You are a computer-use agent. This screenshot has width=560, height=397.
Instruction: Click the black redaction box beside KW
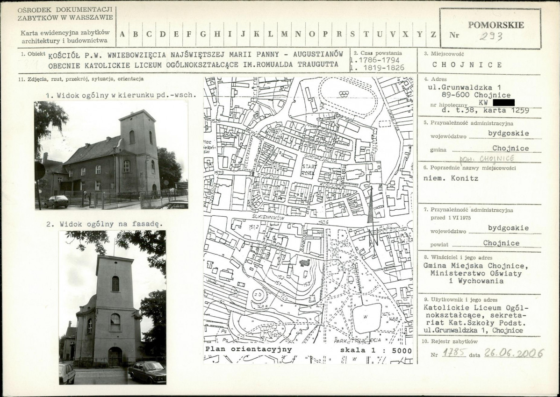click(501, 102)
